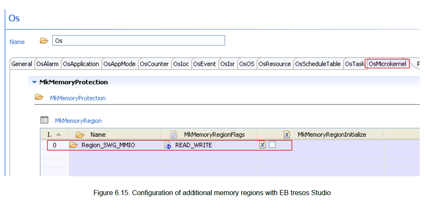Image resolution: width=425 pixels, height=208 pixels.
Task: Click the MkMemoryRegion table icon
Action: pos(44,120)
